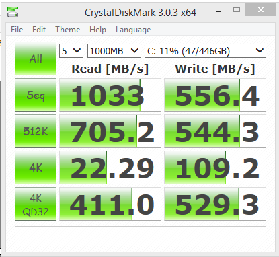Screen dimensions: 279x257
Task: Click the Seq read result 1033
Action: [x=110, y=95]
